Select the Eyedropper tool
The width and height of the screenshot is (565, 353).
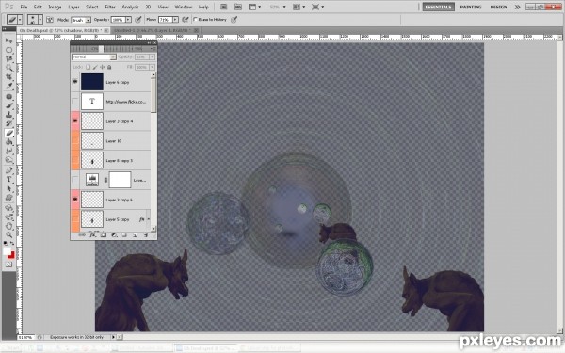pos(9,86)
